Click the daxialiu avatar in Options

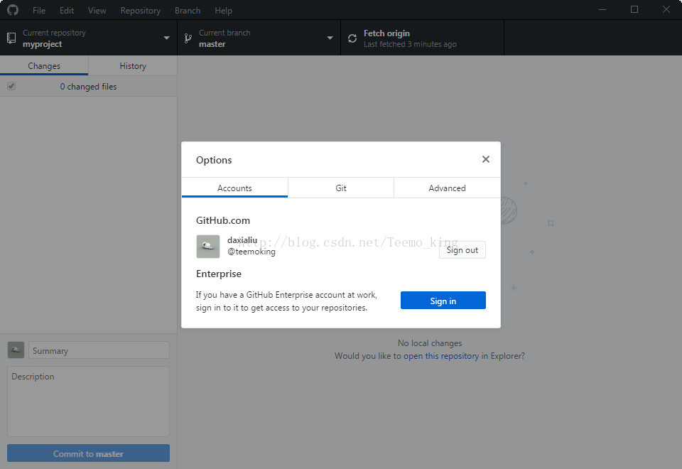(x=208, y=247)
